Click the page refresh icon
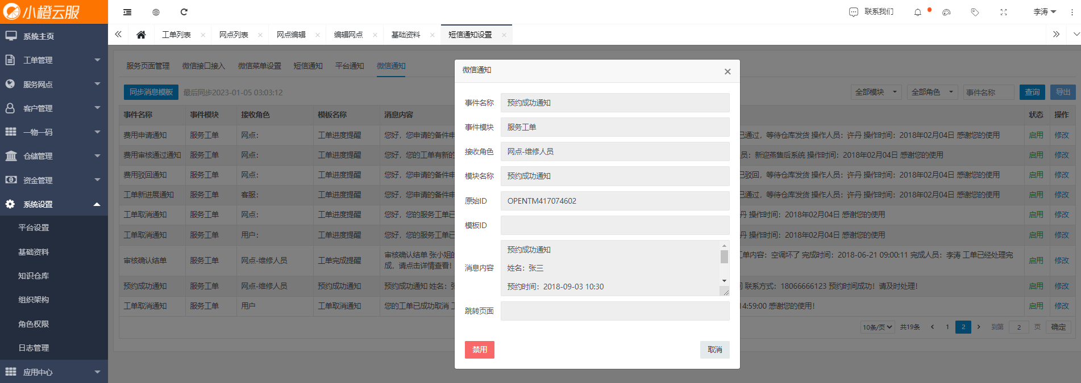 (x=184, y=12)
